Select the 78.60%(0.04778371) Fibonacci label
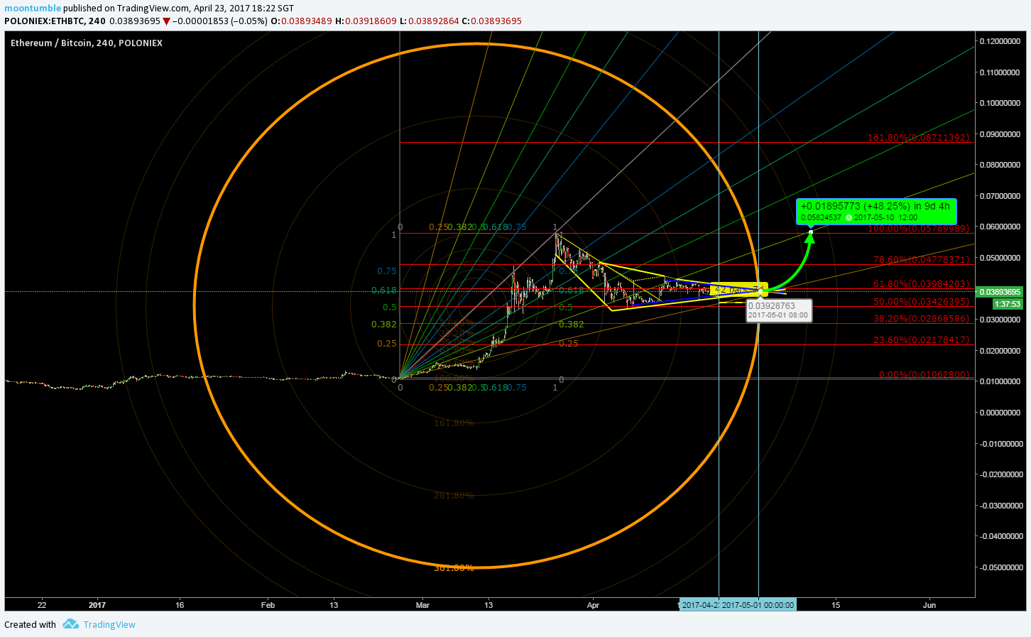 [921, 260]
